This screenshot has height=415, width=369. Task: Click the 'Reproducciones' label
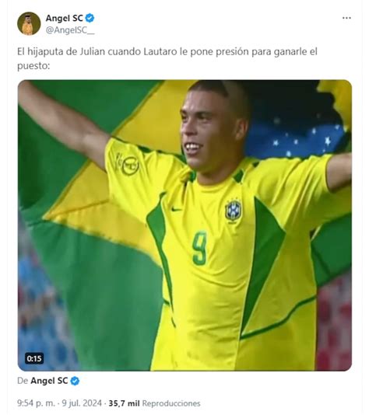coord(171,403)
